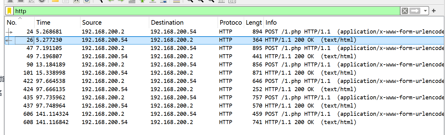The image size is (446, 135).
Task: Select packet number 606 in the list
Action: [225, 114]
